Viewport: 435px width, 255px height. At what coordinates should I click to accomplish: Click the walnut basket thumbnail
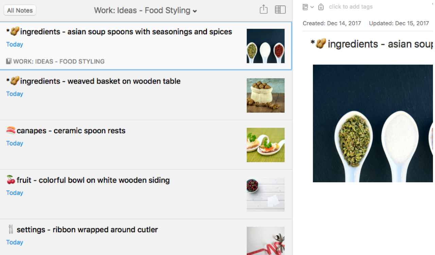click(265, 96)
